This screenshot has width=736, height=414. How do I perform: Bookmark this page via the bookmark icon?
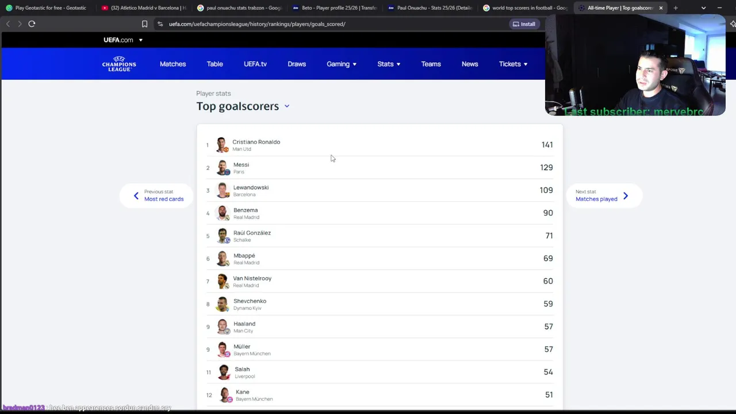coord(144,24)
